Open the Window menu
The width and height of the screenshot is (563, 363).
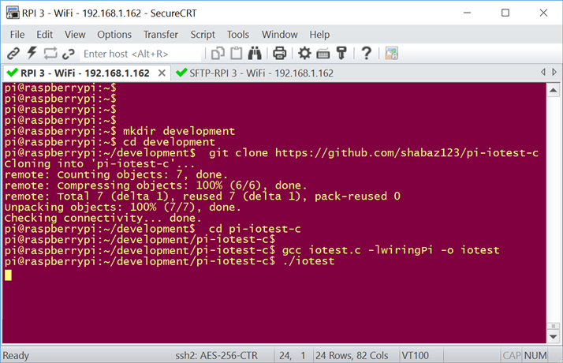coord(280,35)
